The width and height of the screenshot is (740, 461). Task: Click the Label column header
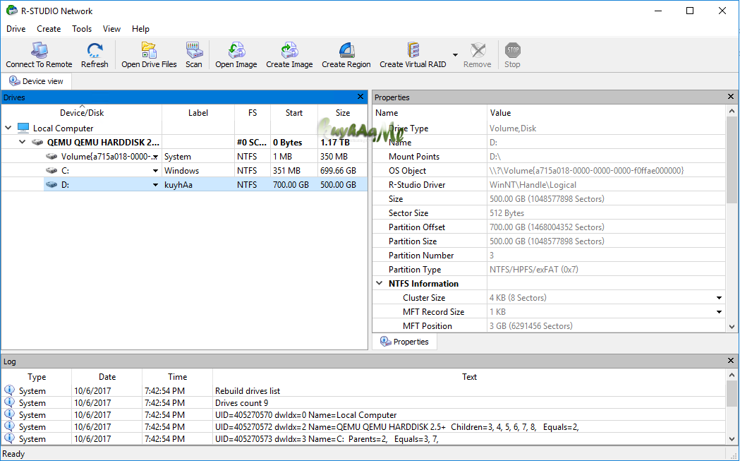[198, 113]
